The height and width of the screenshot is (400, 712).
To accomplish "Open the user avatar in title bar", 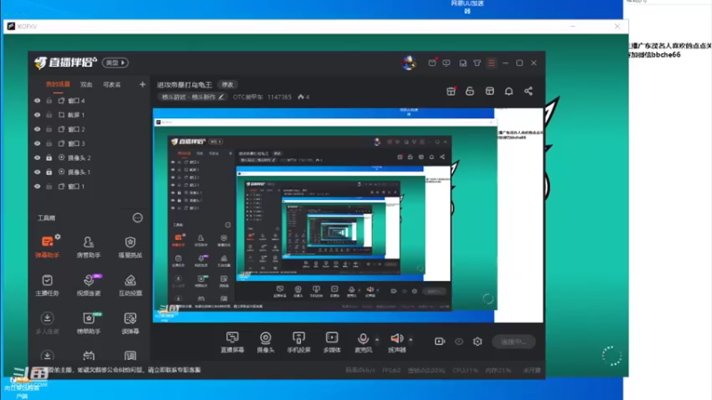I will pyautogui.click(x=409, y=62).
